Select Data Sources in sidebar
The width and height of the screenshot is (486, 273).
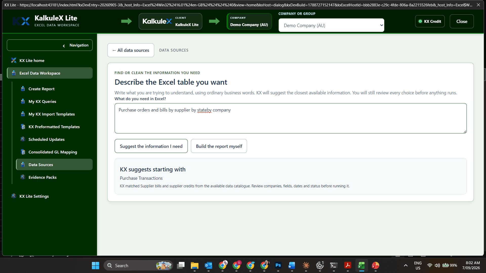54,165
